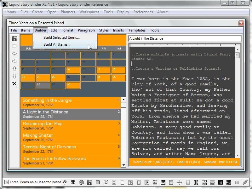Pick calendar day 25

pyautogui.click(x=103, y=78)
